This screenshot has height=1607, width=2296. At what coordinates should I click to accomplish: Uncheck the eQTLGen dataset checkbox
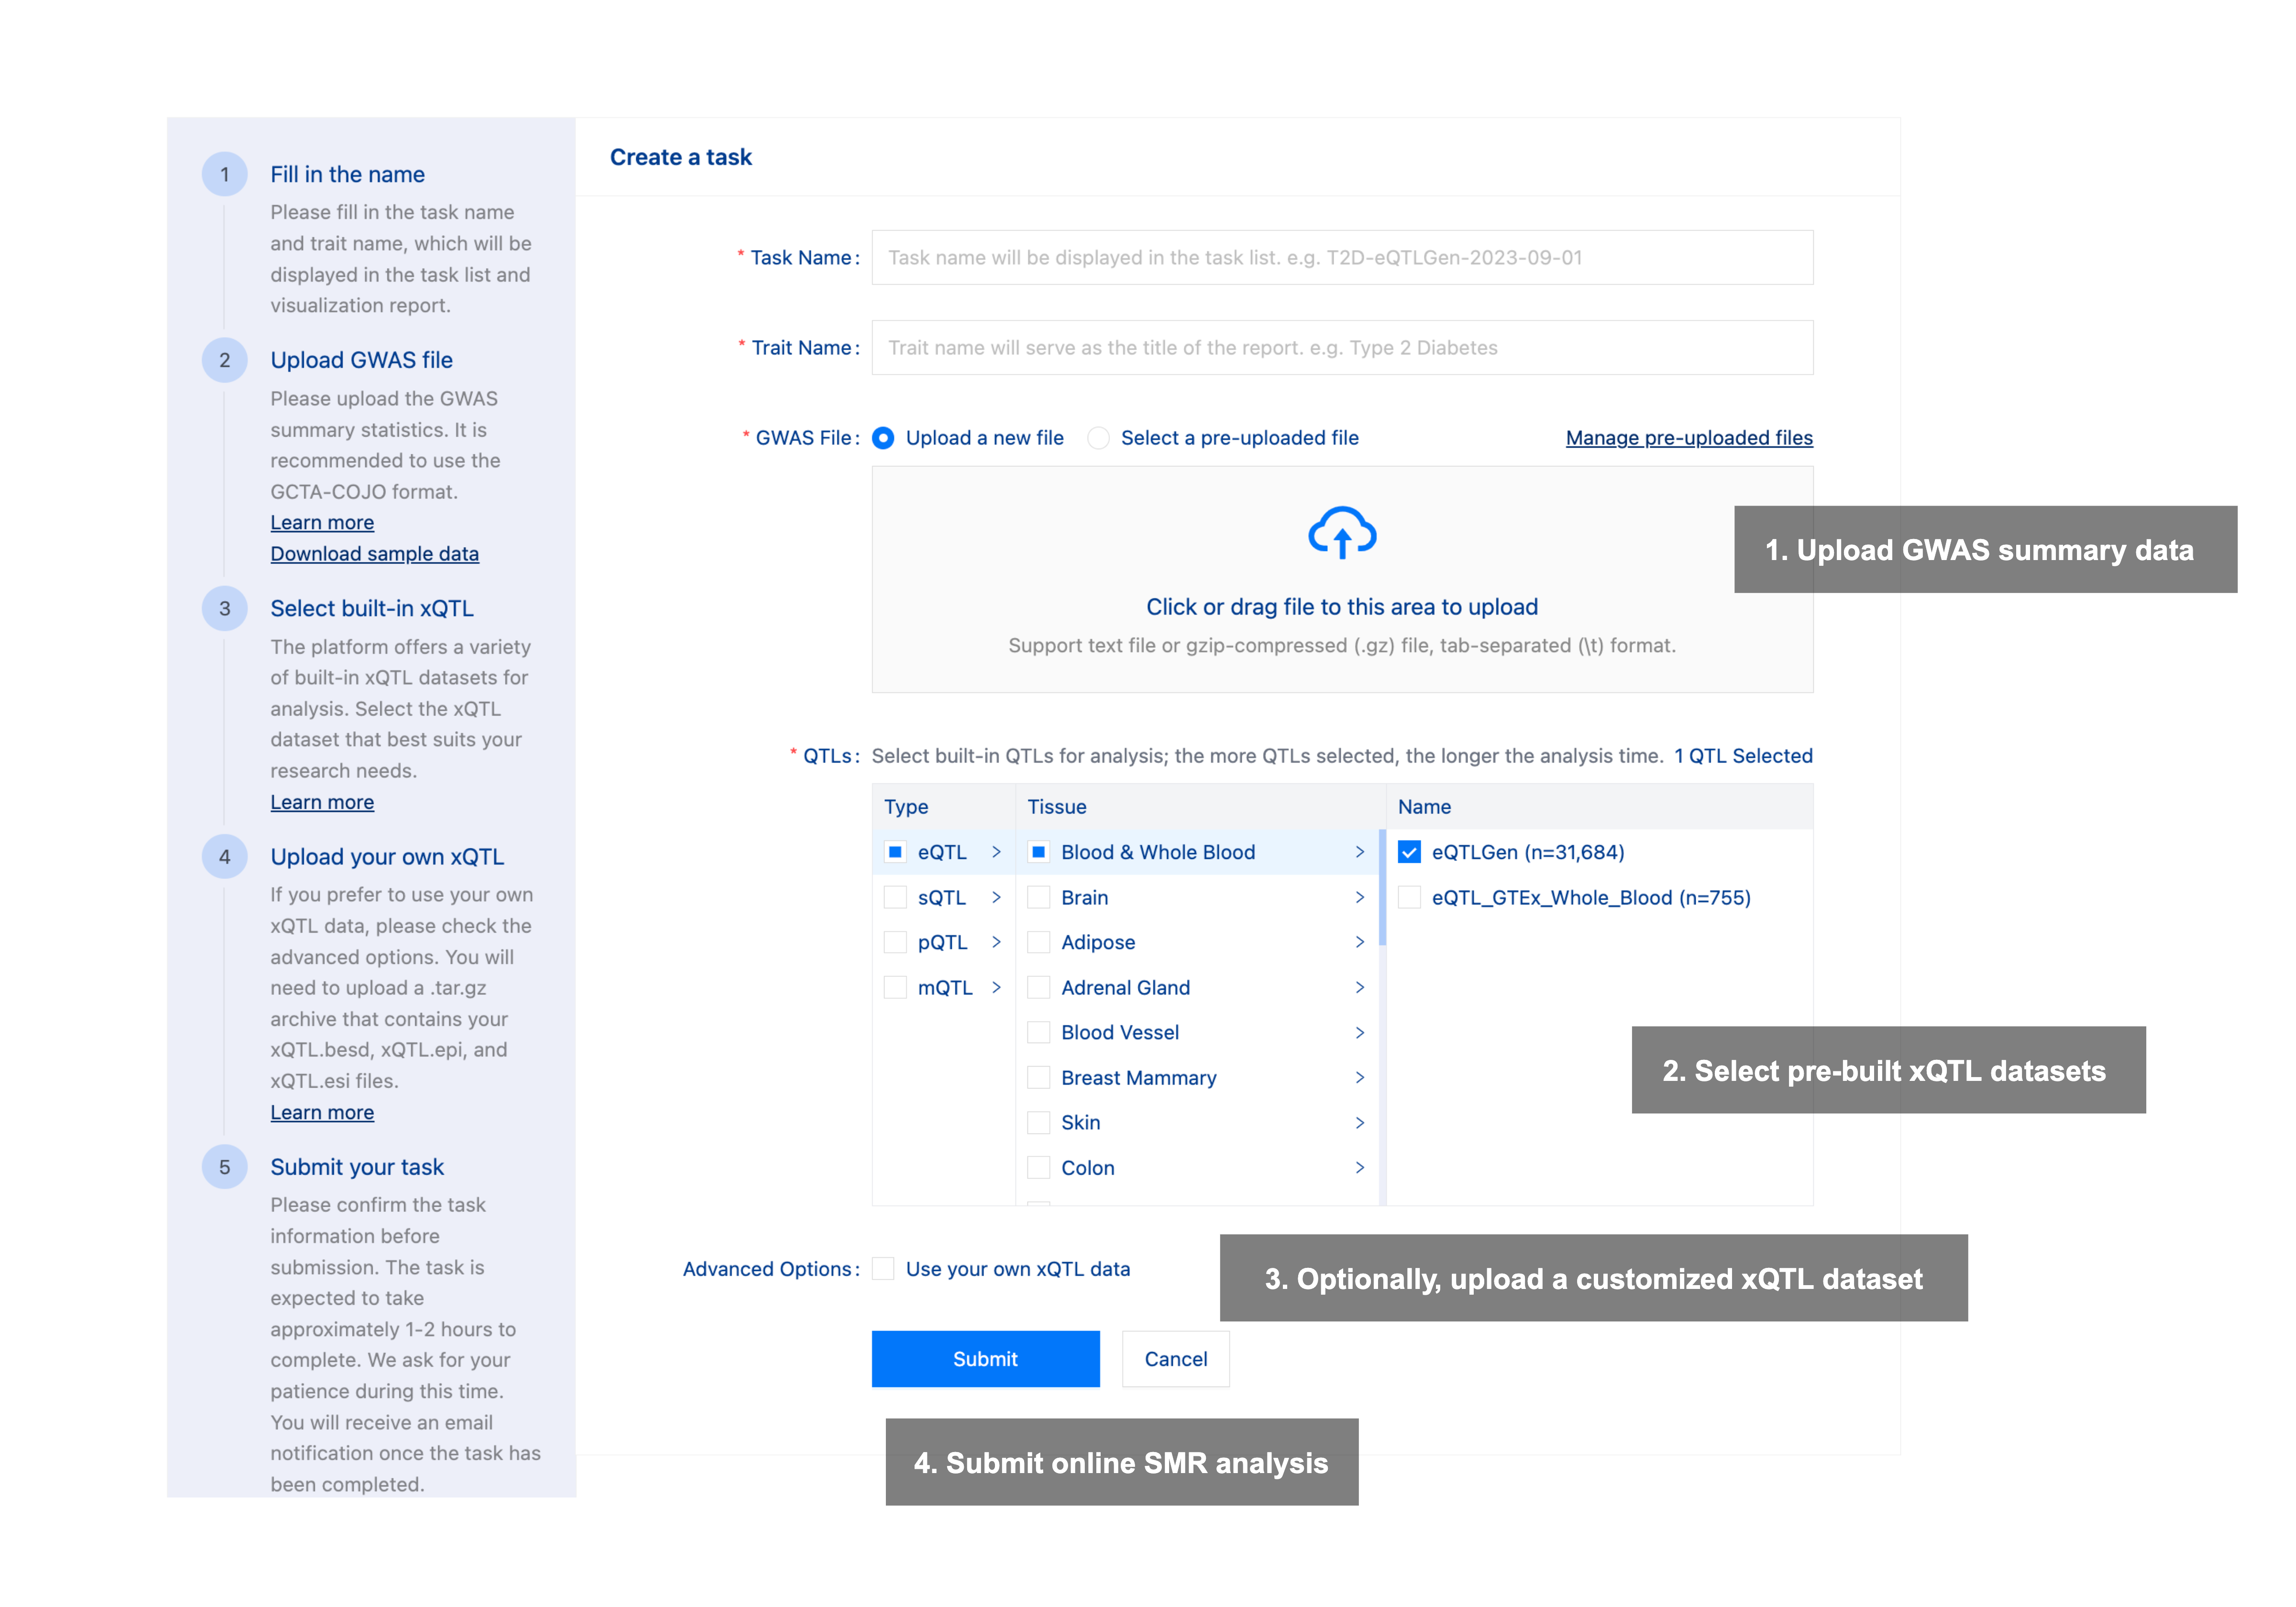click(1409, 852)
